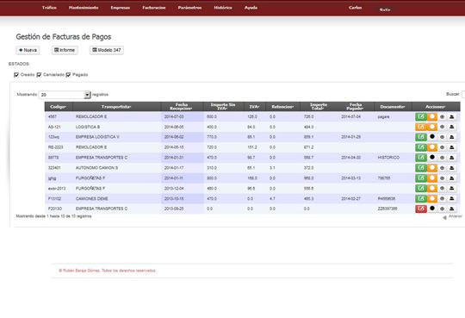Viewport: 465px width, 318px height.
Task: Select the user icon in the RE-2223 row
Action: [x=452, y=147]
